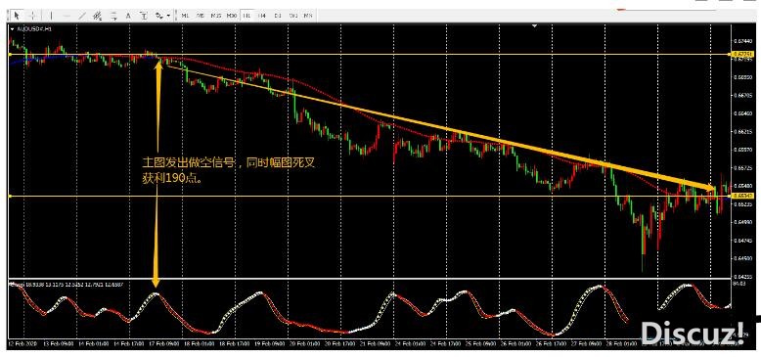Activate the Crosshair tool
Viewport: 761px width, 357px height.
pyautogui.click(x=31, y=15)
